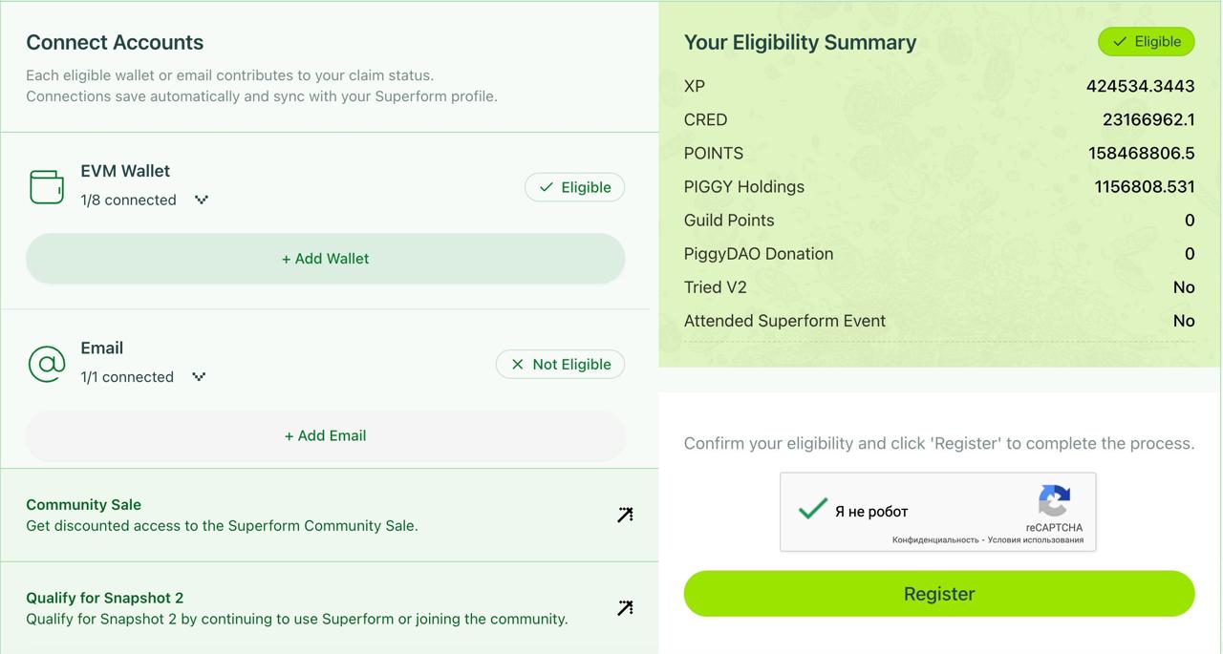This screenshot has width=1223, height=654.
Task: Open Qualify for Snapshot 2 arrow icon
Action: point(625,608)
